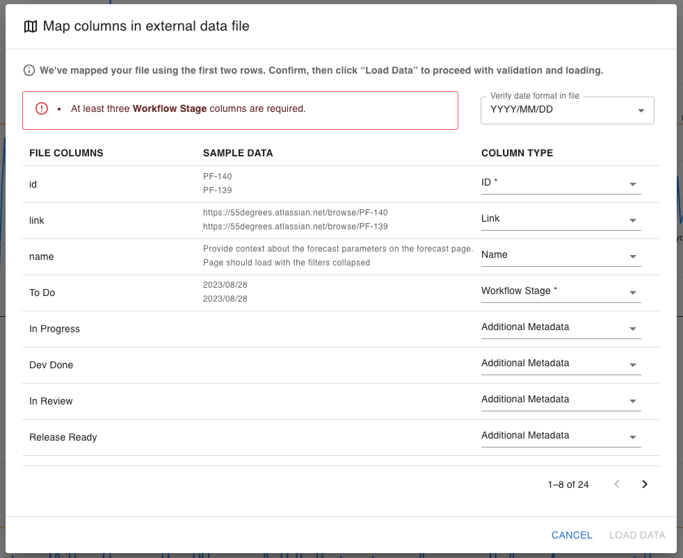This screenshot has width=683, height=558.
Task: Expand column type dropdown for name
Action: 561,255
